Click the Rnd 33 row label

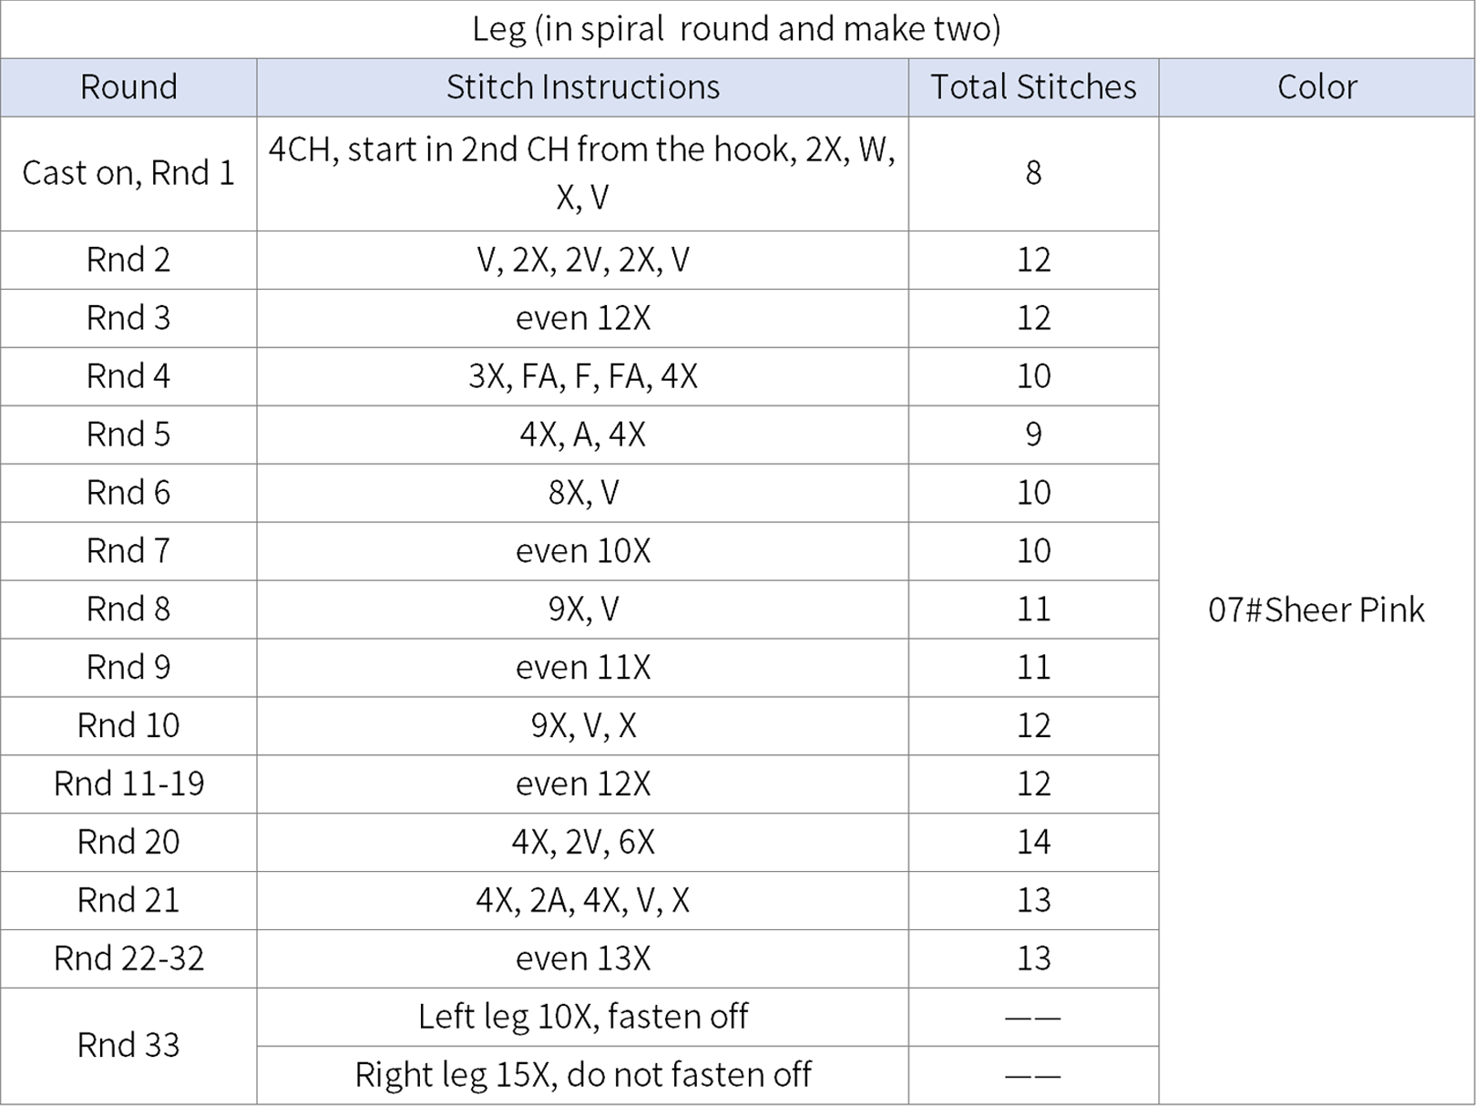[128, 1046]
